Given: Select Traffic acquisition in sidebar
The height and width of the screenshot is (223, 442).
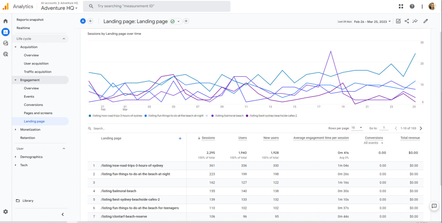Looking at the screenshot, I should (x=38, y=71).
